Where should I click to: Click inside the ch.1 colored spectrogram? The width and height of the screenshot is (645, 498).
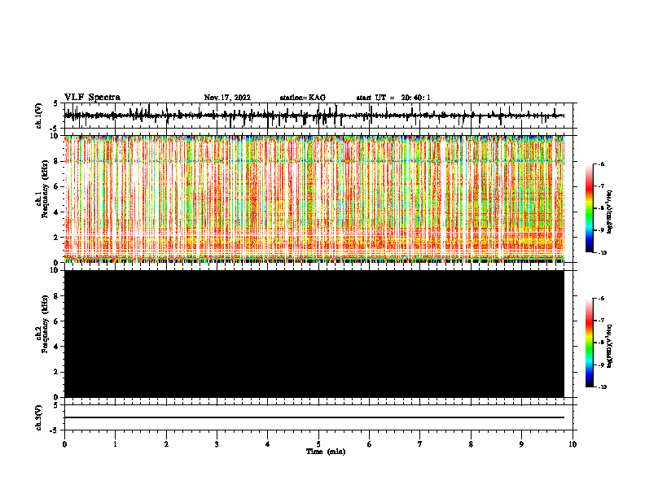314,199
